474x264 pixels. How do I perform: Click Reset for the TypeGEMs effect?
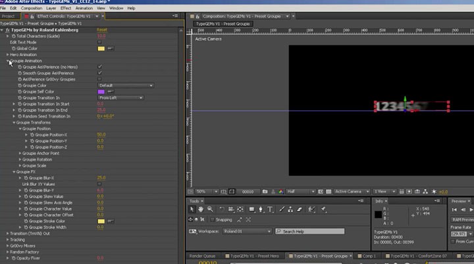click(x=102, y=30)
